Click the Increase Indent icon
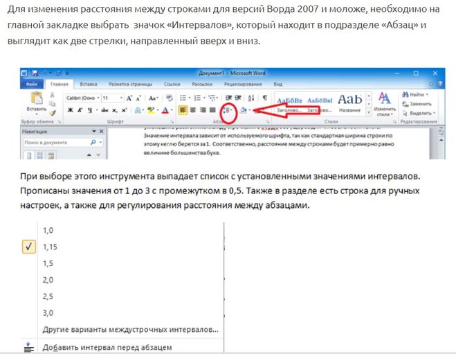 click(x=238, y=98)
